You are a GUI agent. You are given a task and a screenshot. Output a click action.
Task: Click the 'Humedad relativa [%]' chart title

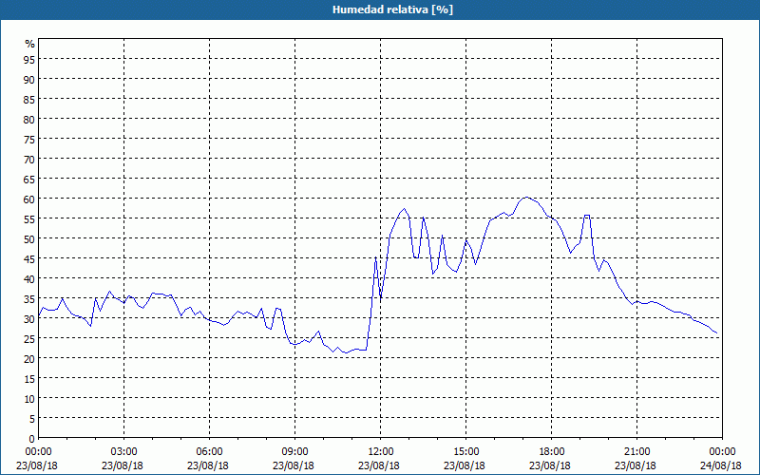click(x=392, y=9)
